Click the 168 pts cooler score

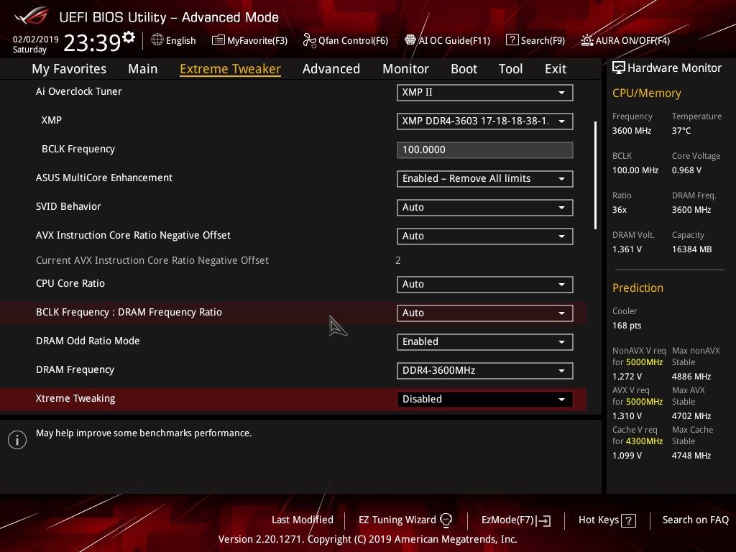coord(627,326)
